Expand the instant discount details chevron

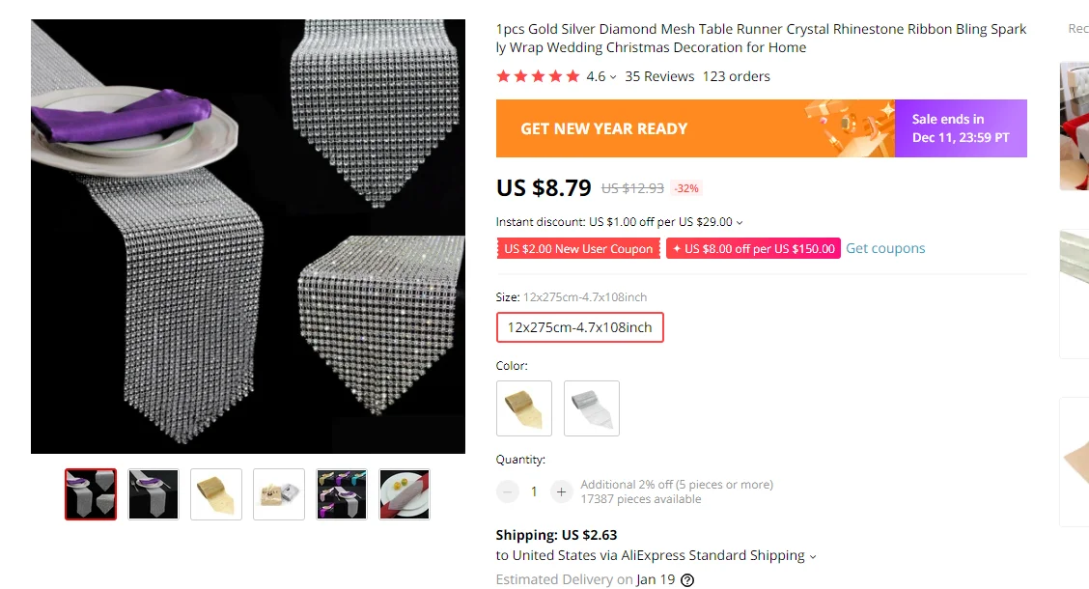click(740, 223)
